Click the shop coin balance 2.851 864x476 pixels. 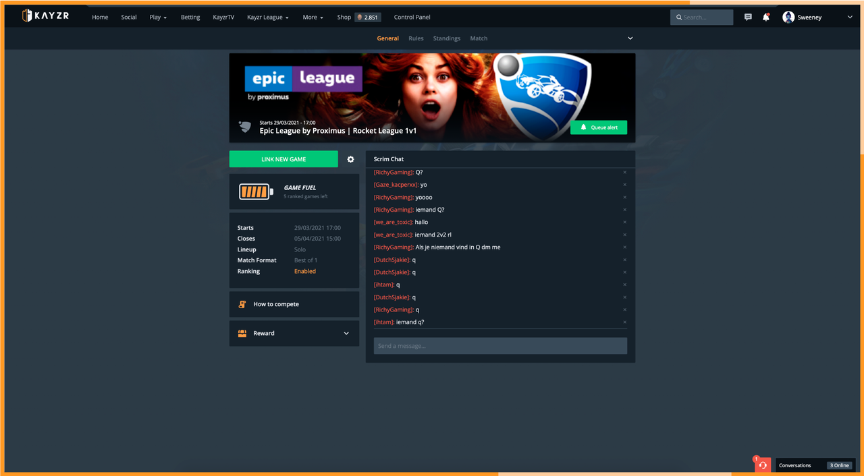[369, 17]
